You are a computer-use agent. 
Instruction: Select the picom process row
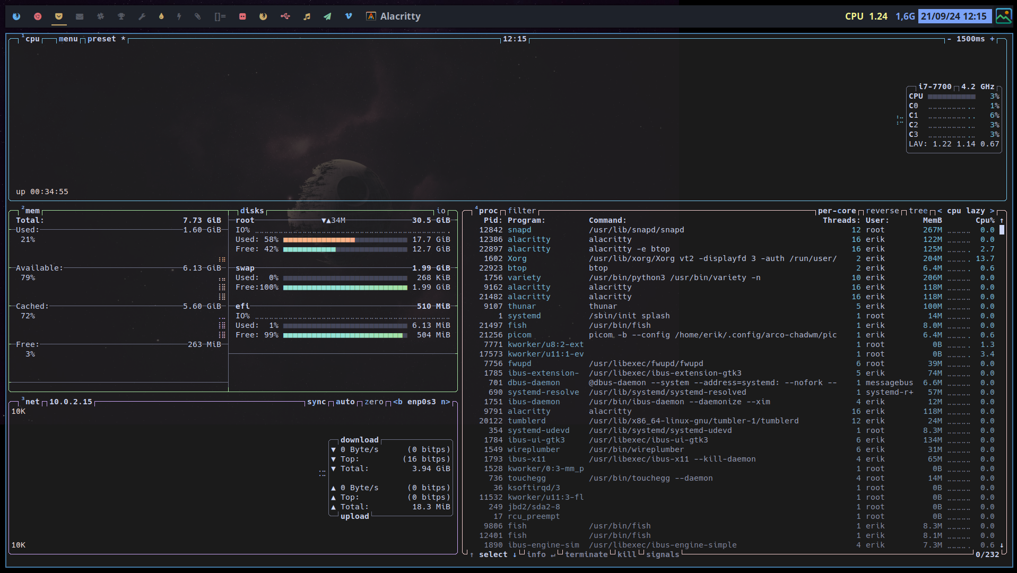[738, 335]
